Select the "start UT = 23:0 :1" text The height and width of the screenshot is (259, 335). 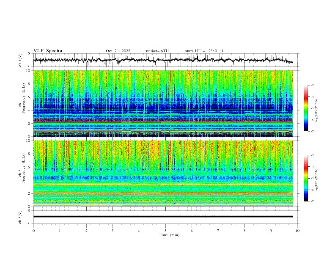204,51
